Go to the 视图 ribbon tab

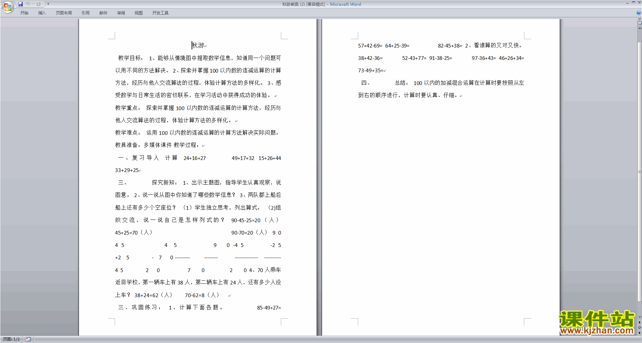pyautogui.click(x=139, y=13)
